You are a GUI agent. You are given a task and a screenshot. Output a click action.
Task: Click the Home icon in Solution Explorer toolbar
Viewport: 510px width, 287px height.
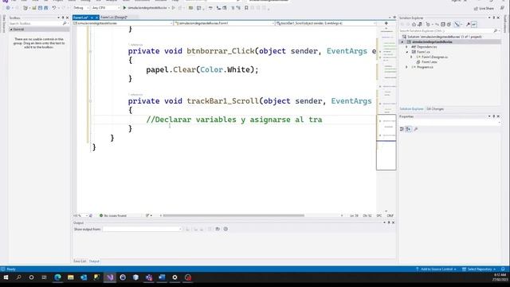[x=414, y=24]
